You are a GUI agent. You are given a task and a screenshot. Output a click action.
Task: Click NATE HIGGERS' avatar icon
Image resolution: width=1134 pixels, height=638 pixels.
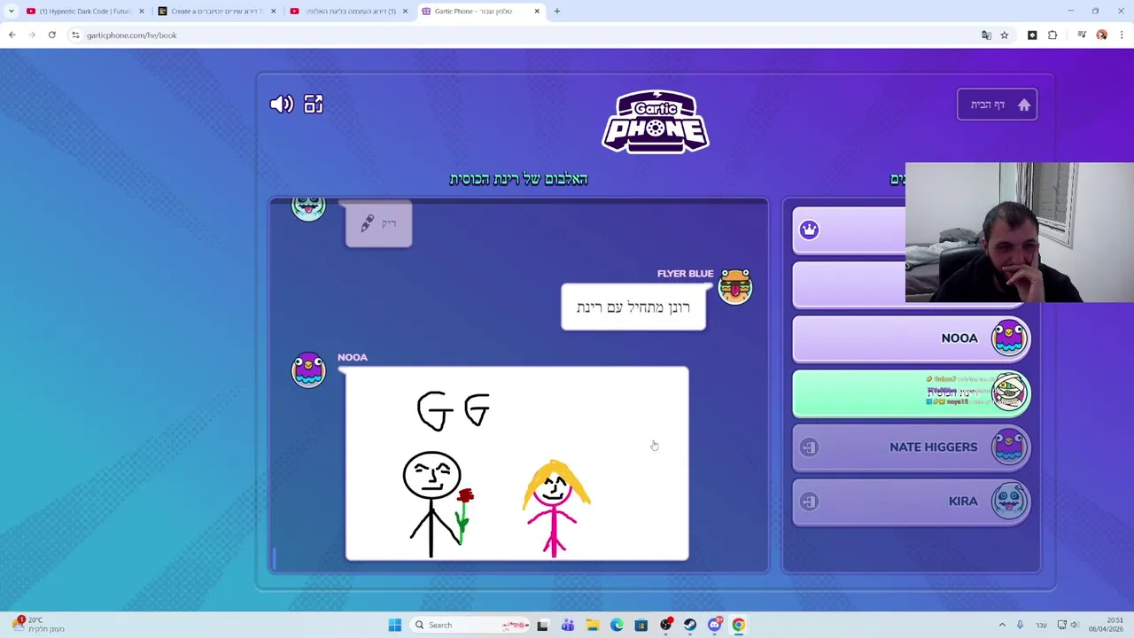pos(1009,447)
